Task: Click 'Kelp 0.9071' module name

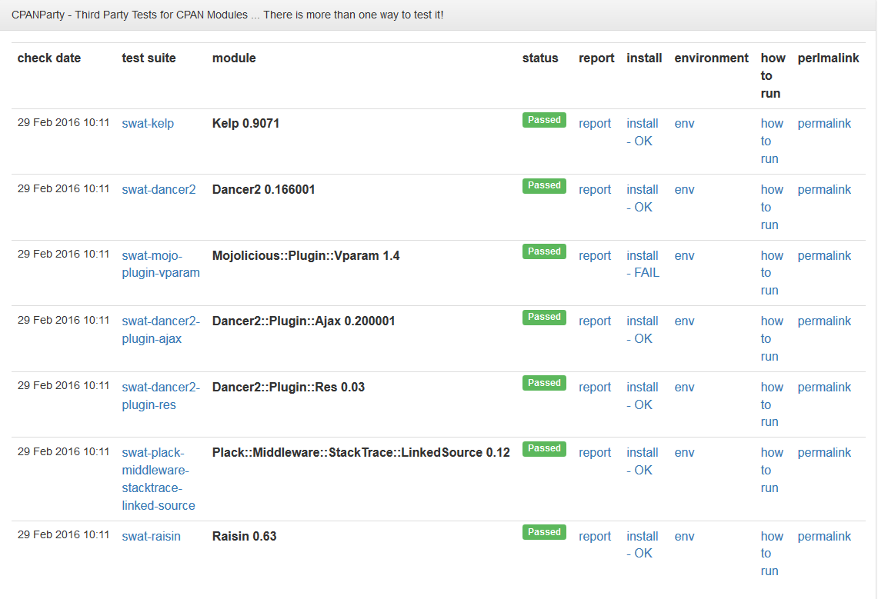Action: (x=245, y=124)
